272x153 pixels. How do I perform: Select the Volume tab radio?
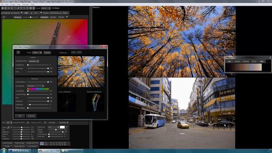[x=16, y=13]
